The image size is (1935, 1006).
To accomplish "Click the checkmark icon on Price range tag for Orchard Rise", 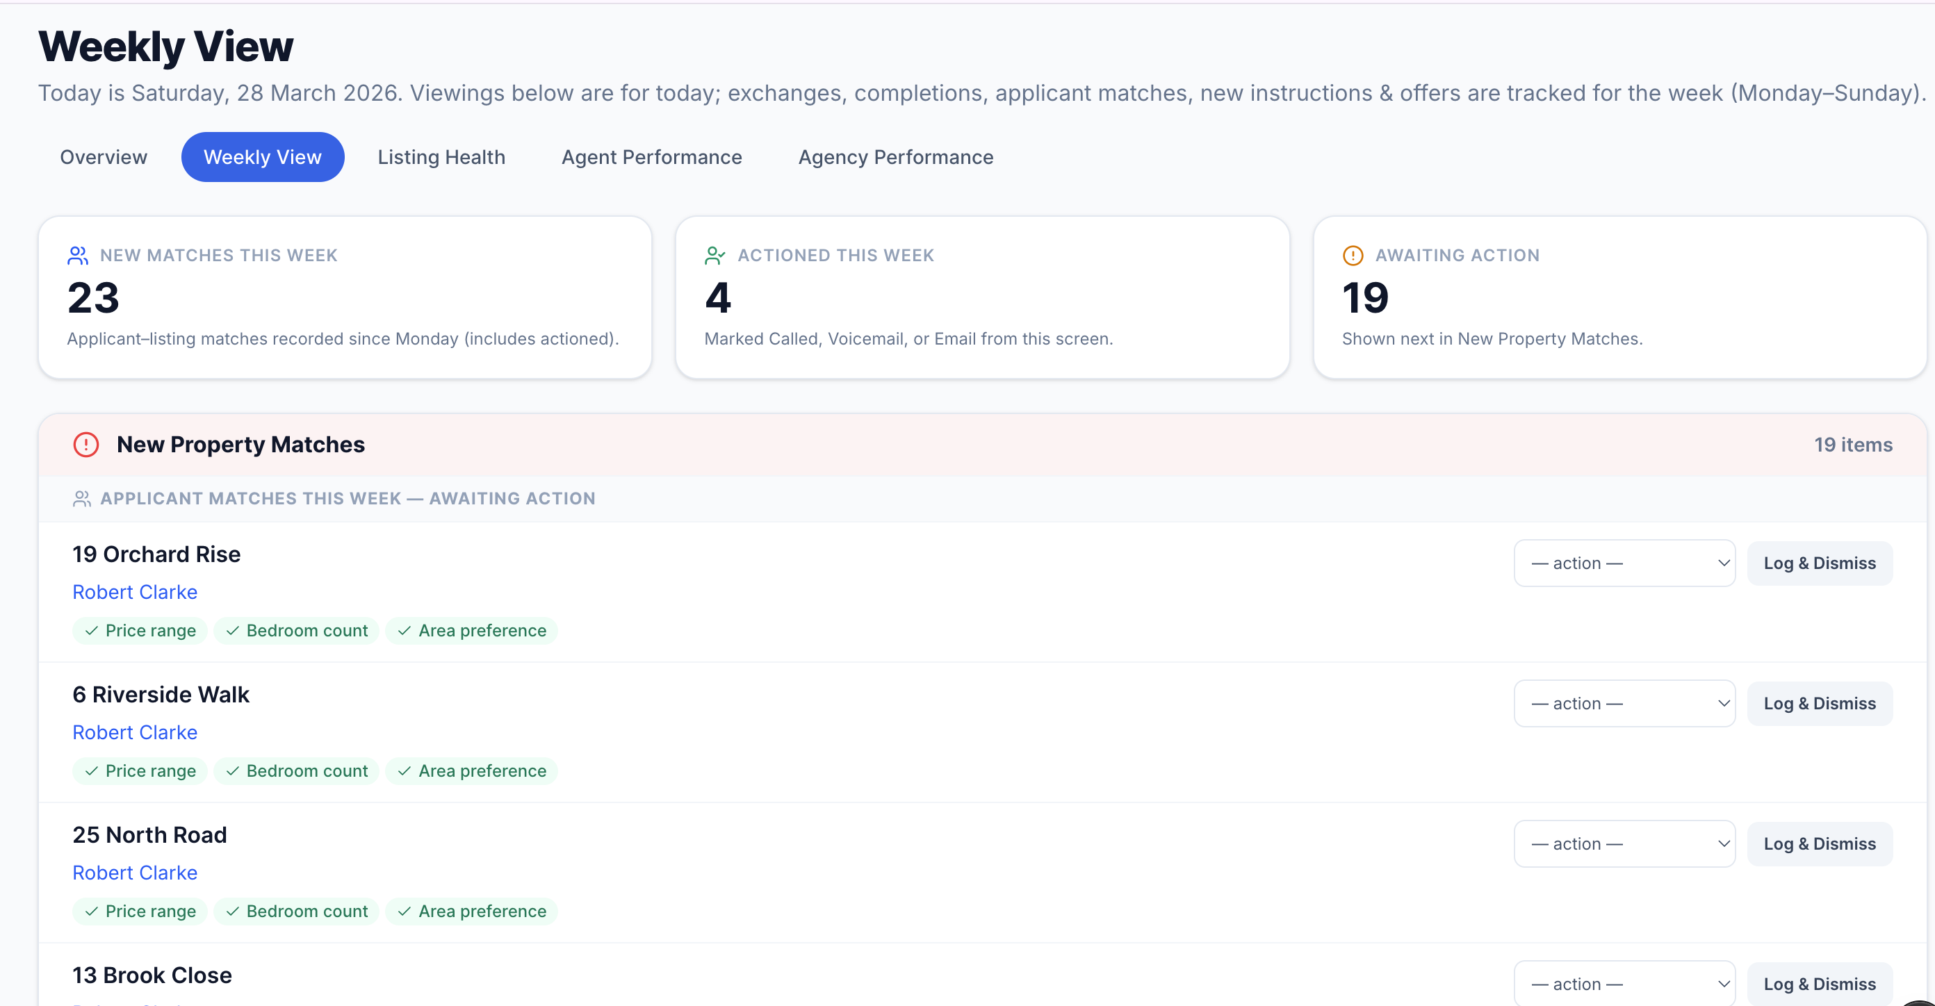I will point(92,631).
